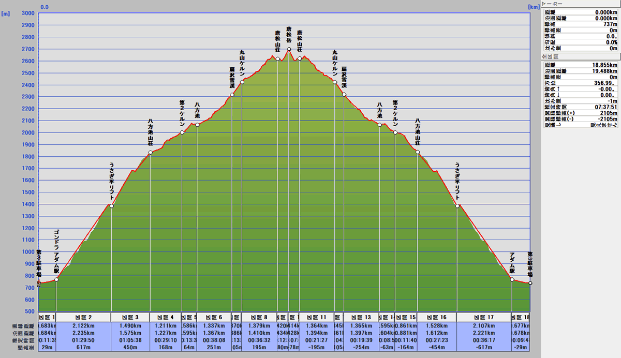Viewport: 621px width, 358px height.
Task: Collapse the 全区間 panel header
Action: coord(580,56)
